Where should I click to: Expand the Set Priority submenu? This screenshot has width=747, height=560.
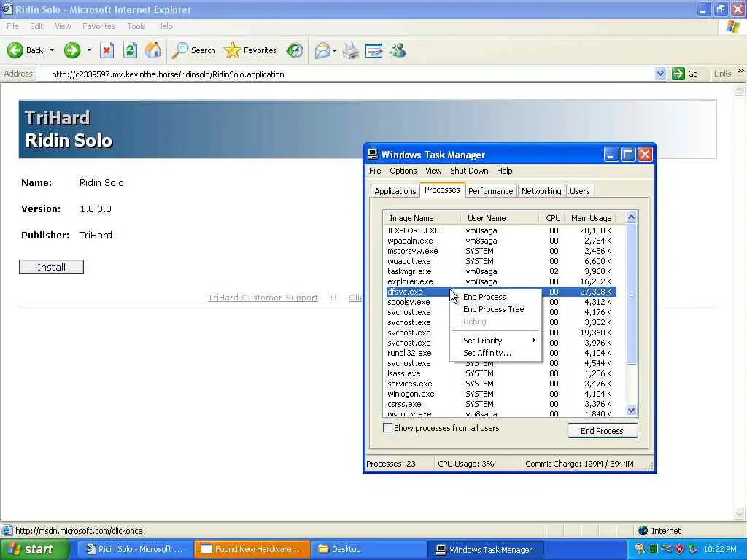point(495,341)
